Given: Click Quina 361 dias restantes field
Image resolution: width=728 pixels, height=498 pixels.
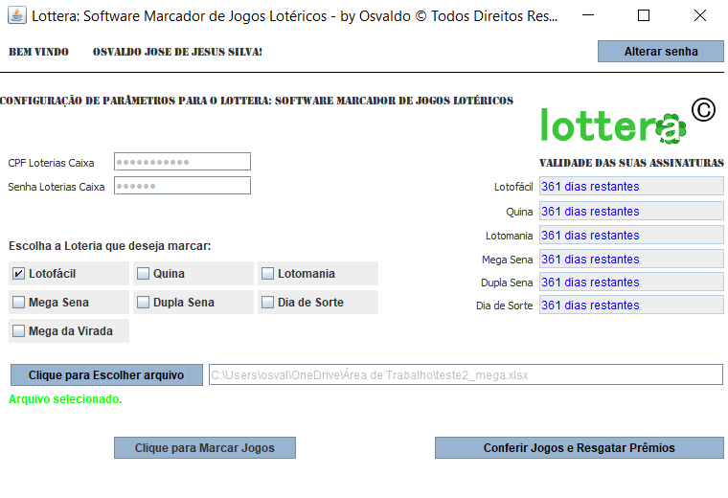Looking at the screenshot, I should coord(631,212).
